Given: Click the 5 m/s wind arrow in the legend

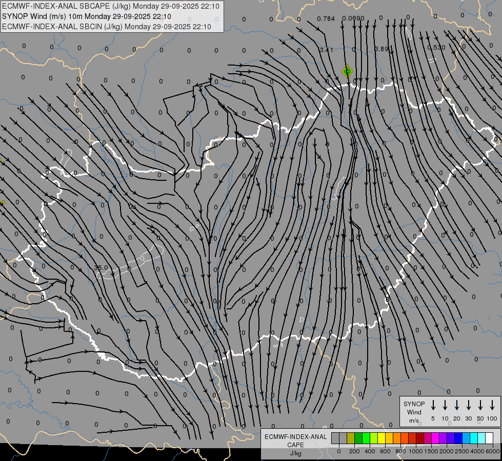Looking at the screenshot, I should coord(433,405).
